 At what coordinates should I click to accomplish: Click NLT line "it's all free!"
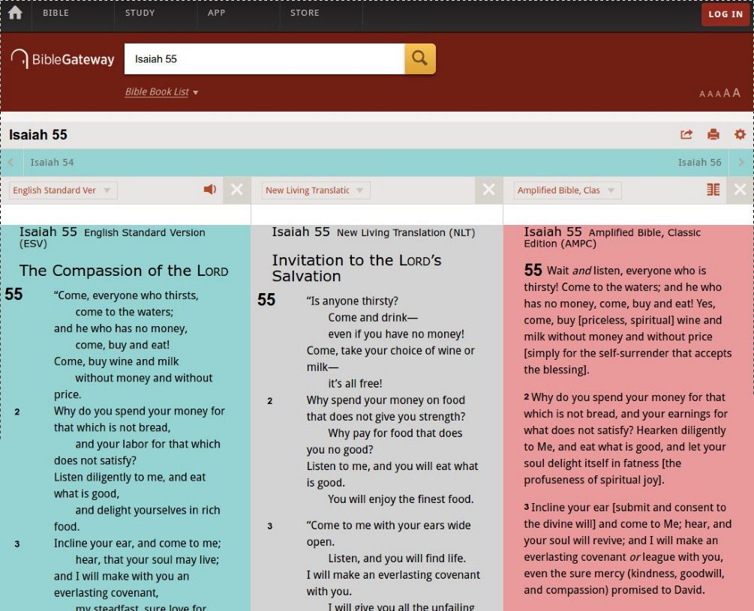(355, 383)
